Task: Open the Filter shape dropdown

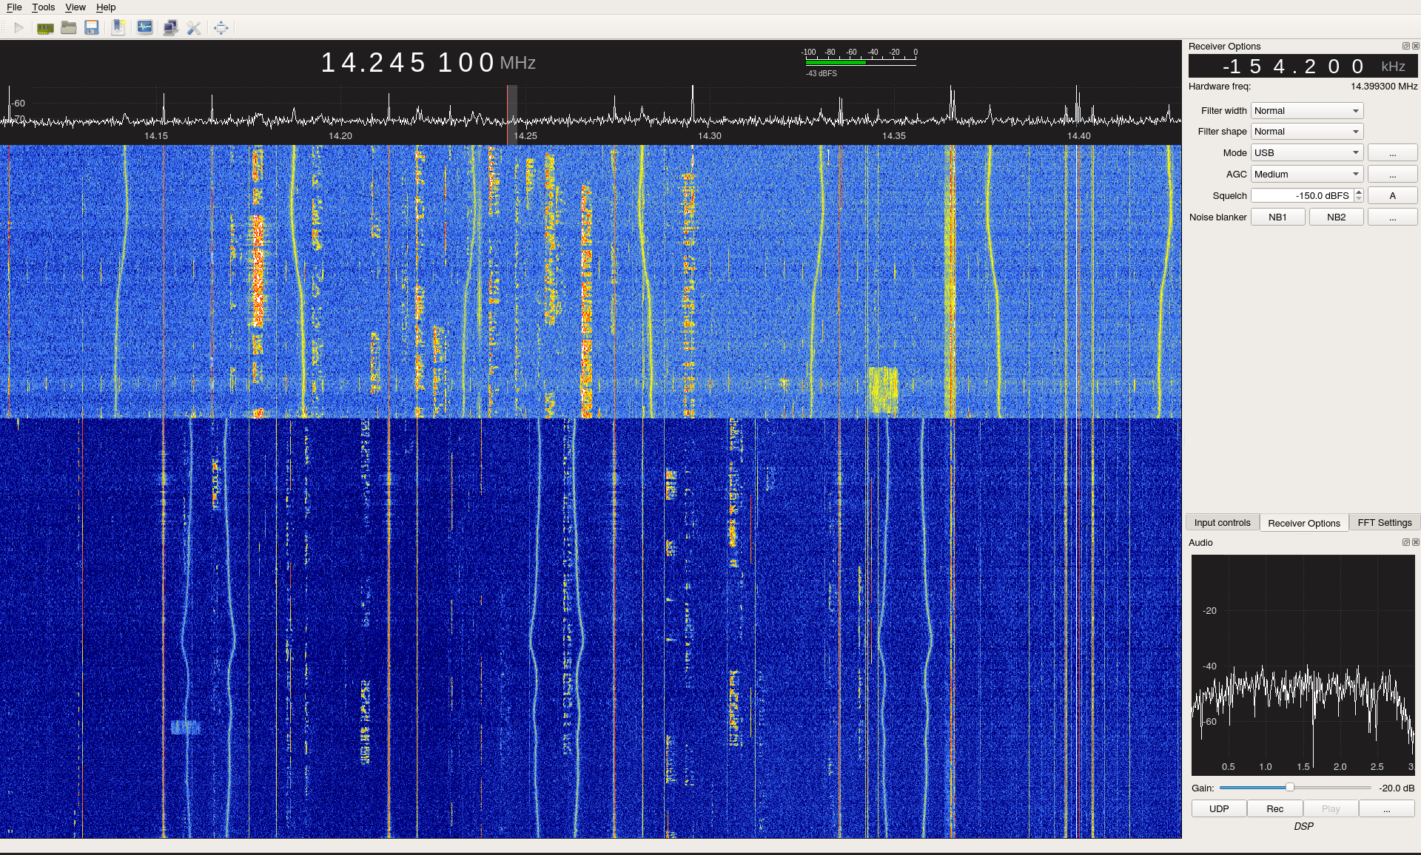Action: pos(1307,131)
